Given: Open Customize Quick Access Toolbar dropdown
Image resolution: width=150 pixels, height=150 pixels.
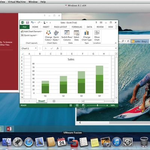Looking at the screenshot, I should tap(50, 22).
